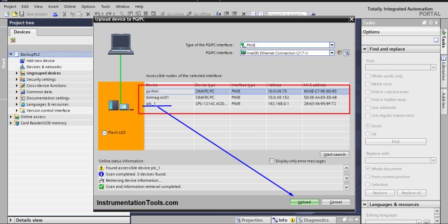Open the Find combo box dropdown
The height and width of the screenshot is (224, 448).
click(x=433, y=67)
